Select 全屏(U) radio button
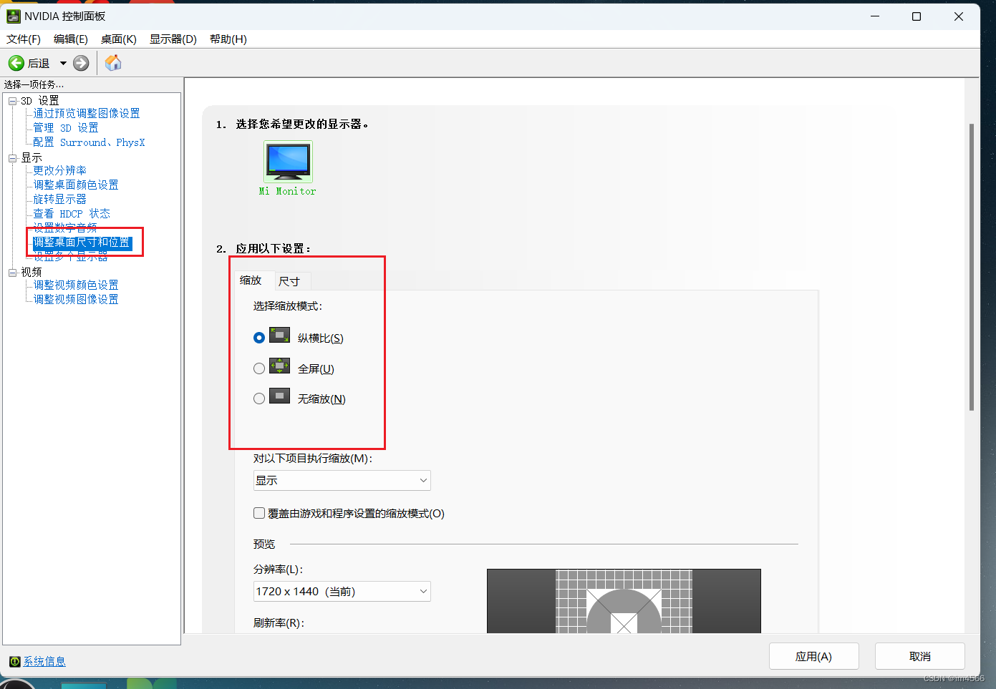 coord(259,368)
